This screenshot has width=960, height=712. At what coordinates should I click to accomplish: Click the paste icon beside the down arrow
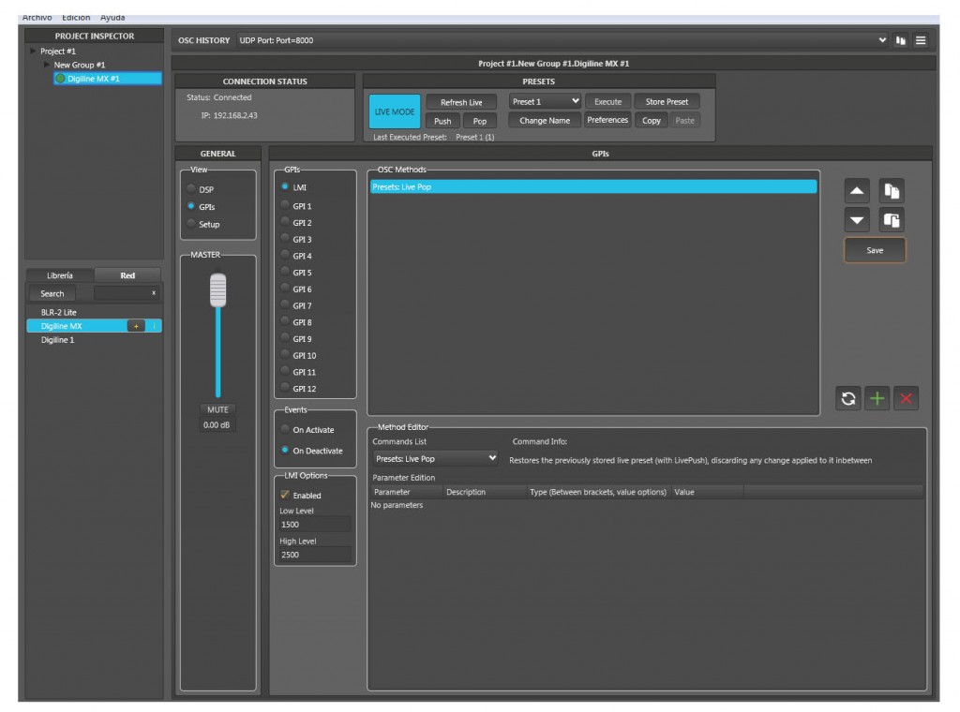(892, 220)
